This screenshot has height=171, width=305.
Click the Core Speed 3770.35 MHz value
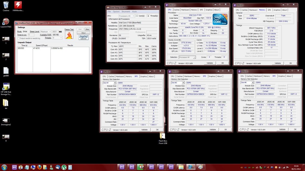click(186, 43)
